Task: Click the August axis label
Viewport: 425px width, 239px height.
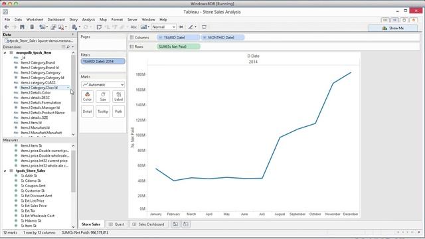Action: 280,214
